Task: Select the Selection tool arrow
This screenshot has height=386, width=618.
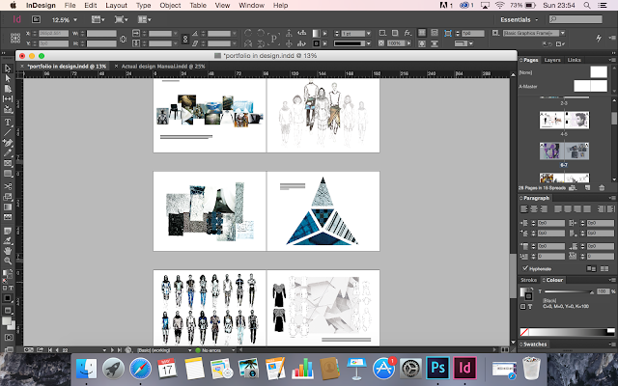Action: [x=8, y=69]
